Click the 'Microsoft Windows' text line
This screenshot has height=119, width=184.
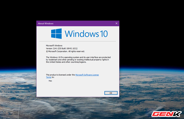[x=54, y=45]
